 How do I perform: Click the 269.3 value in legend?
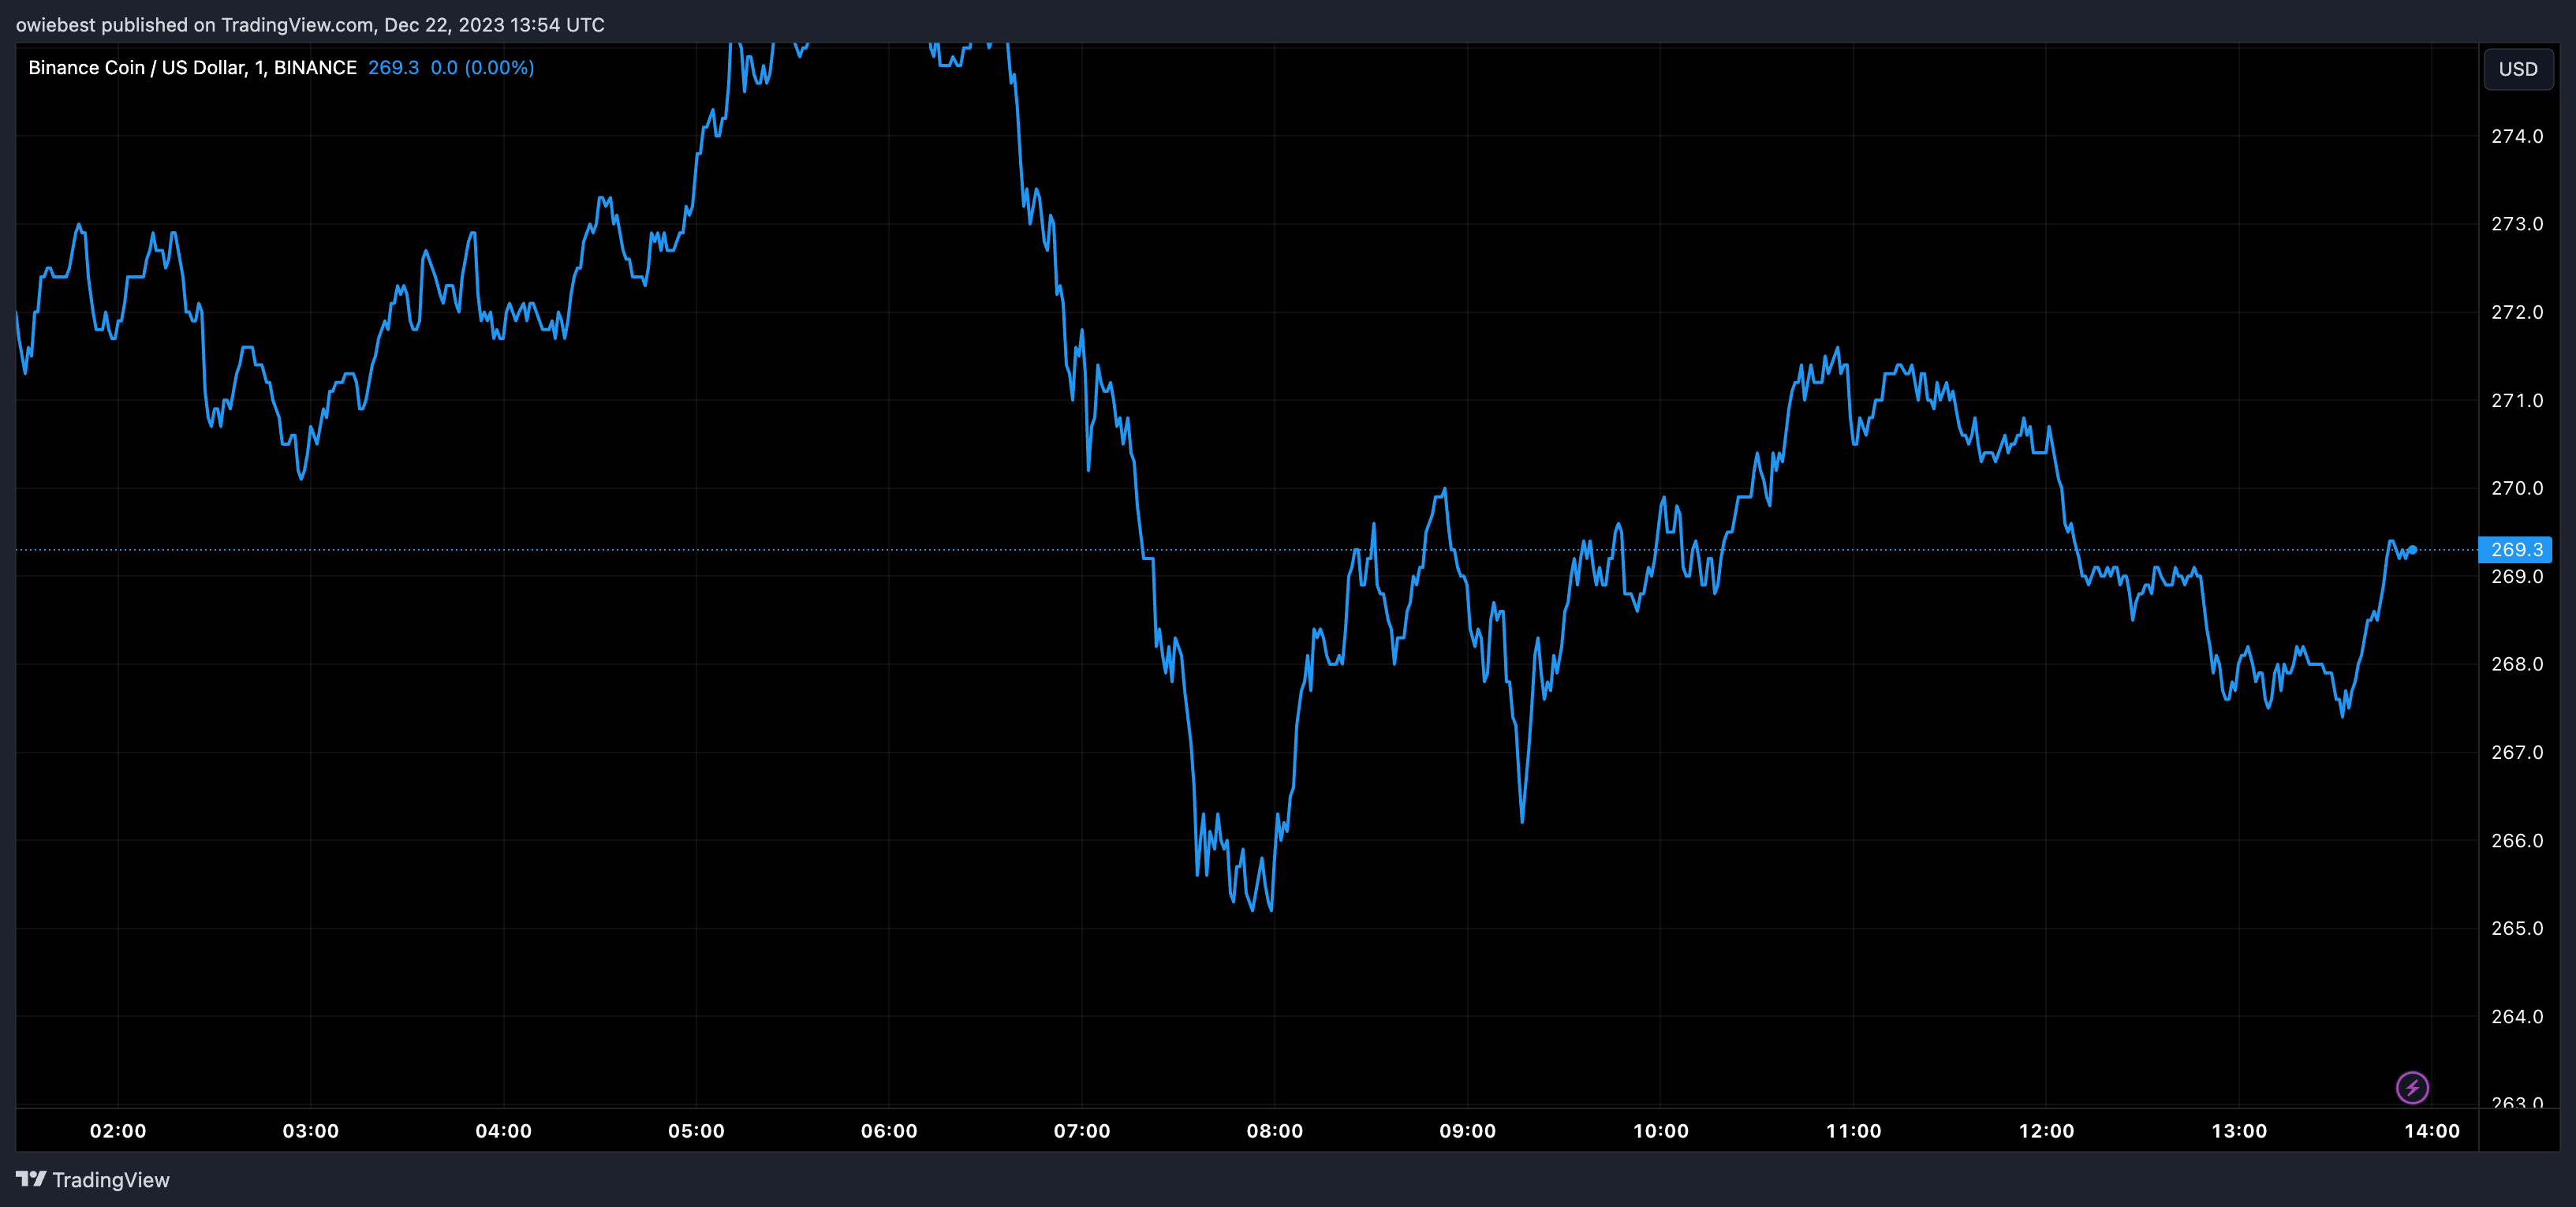pos(393,67)
